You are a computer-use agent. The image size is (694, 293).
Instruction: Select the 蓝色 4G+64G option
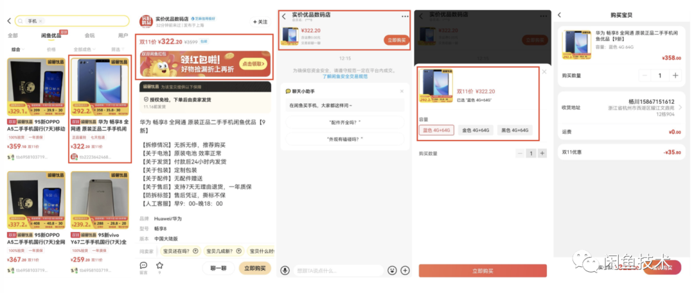(436, 130)
